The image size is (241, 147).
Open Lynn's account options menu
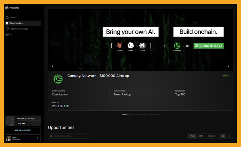(37, 138)
